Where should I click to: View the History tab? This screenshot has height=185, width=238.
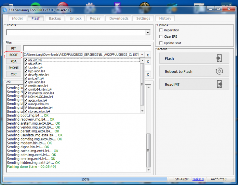(x=165, y=18)
